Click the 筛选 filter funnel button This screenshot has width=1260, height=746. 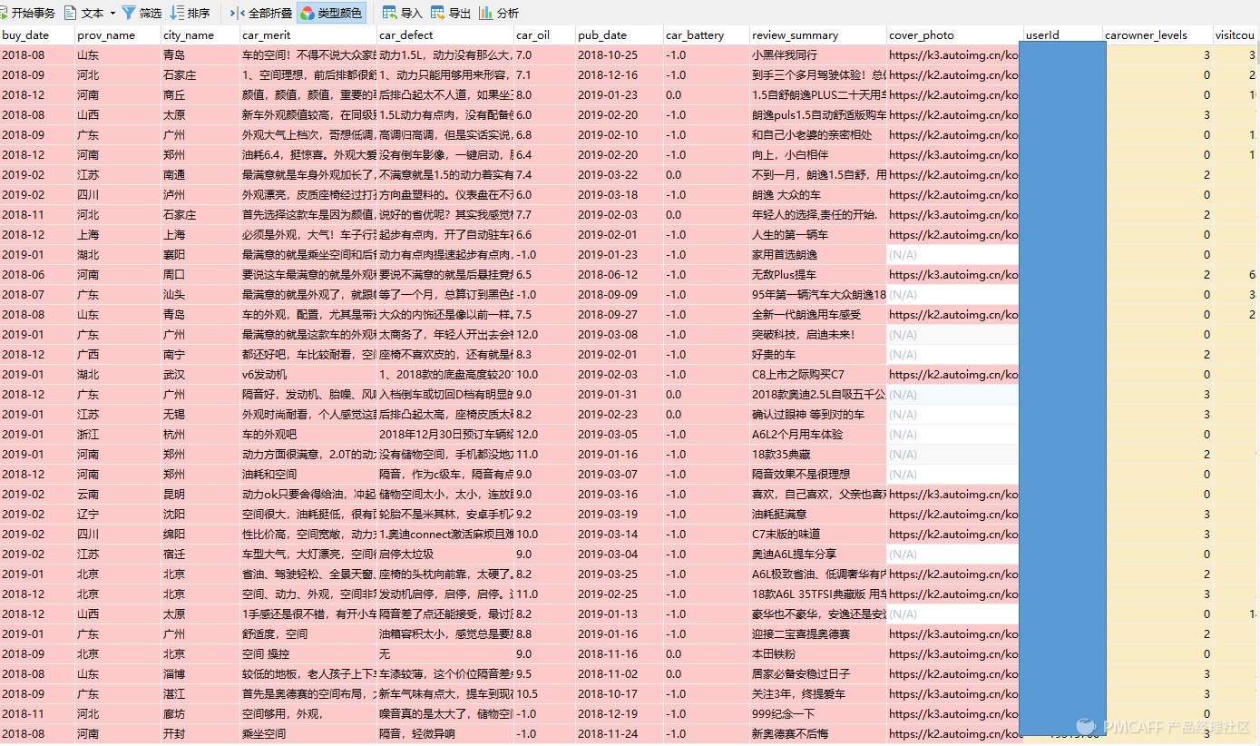[142, 13]
